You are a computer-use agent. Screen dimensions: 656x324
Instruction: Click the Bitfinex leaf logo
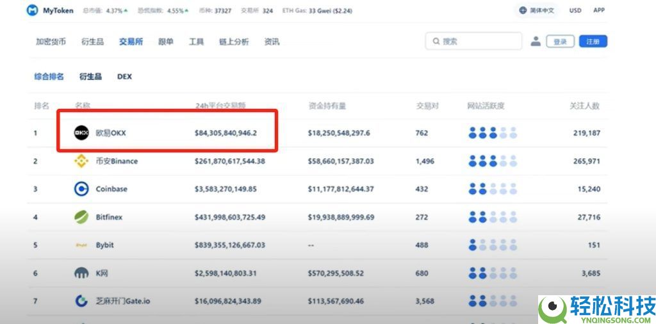81,217
